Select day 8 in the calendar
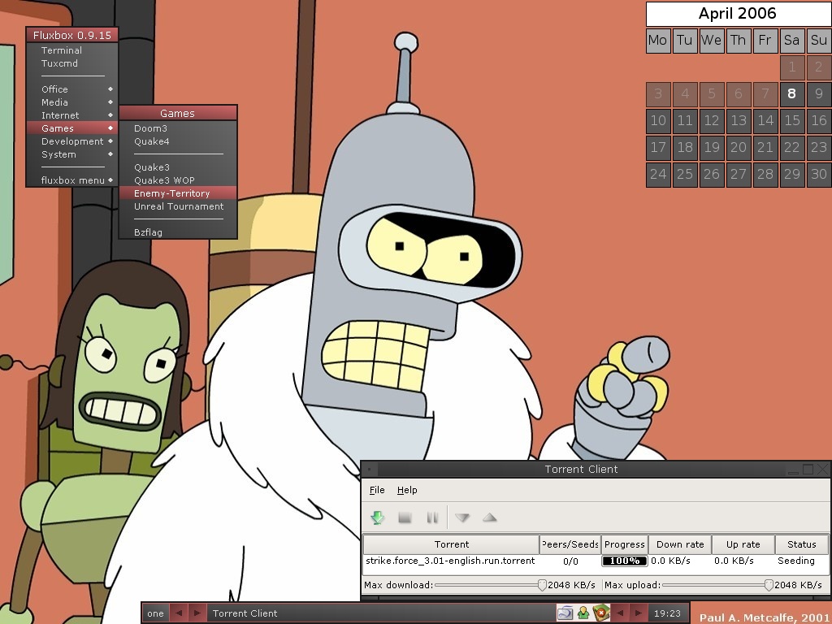 [x=791, y=94]
